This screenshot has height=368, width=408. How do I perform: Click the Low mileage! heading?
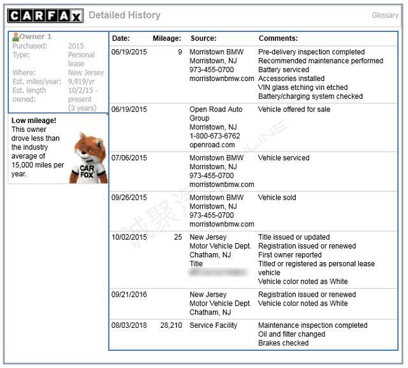coord(34,121)
